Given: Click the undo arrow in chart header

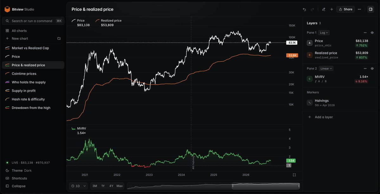Looking at the screenshot, I should [304, 9].
